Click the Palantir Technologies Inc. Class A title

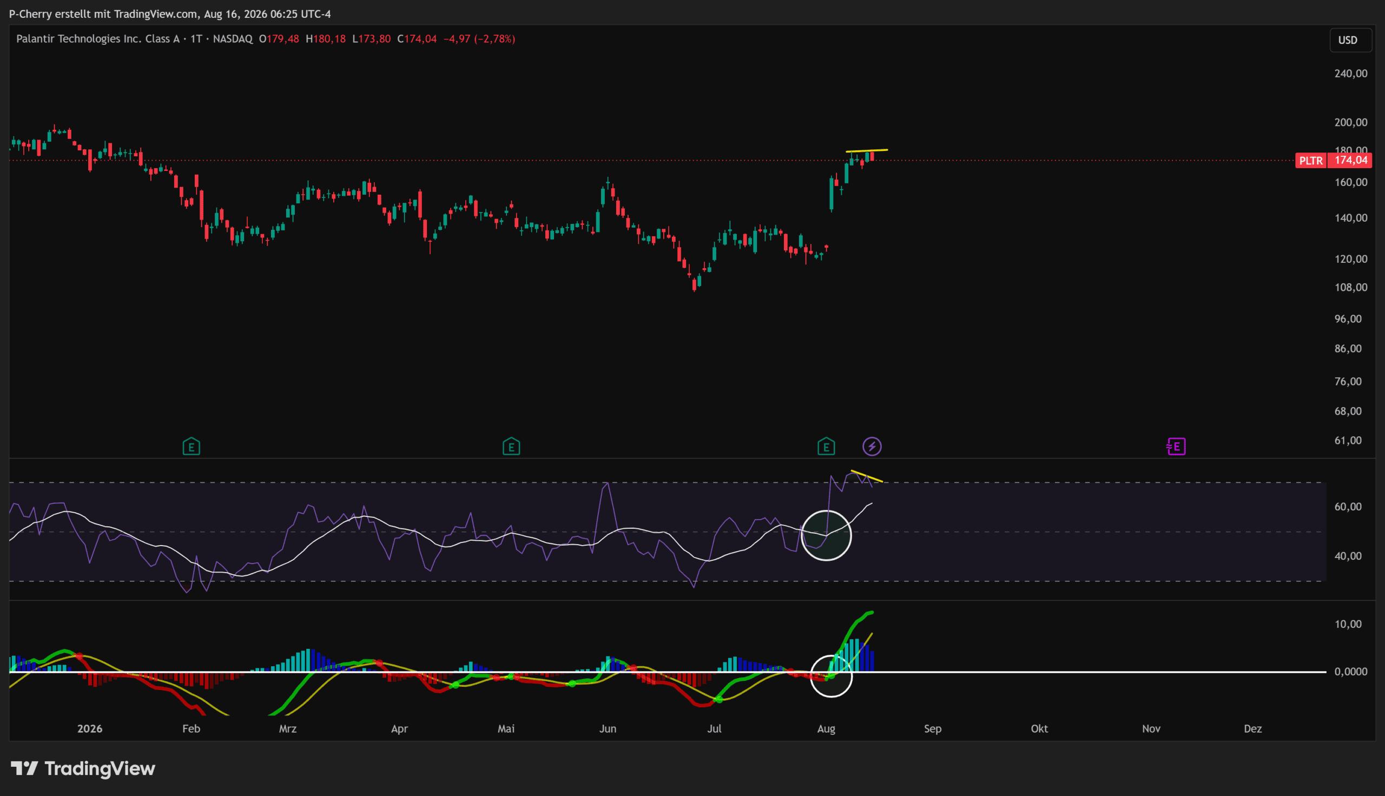[x=98, y=39]
